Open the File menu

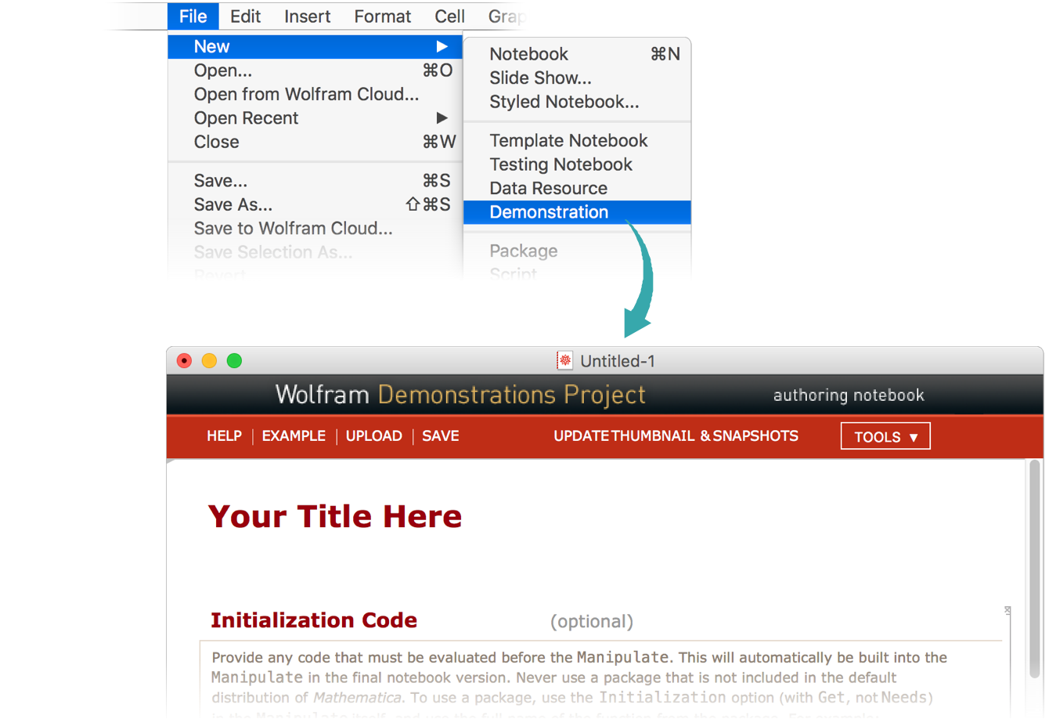click(193, 16)
